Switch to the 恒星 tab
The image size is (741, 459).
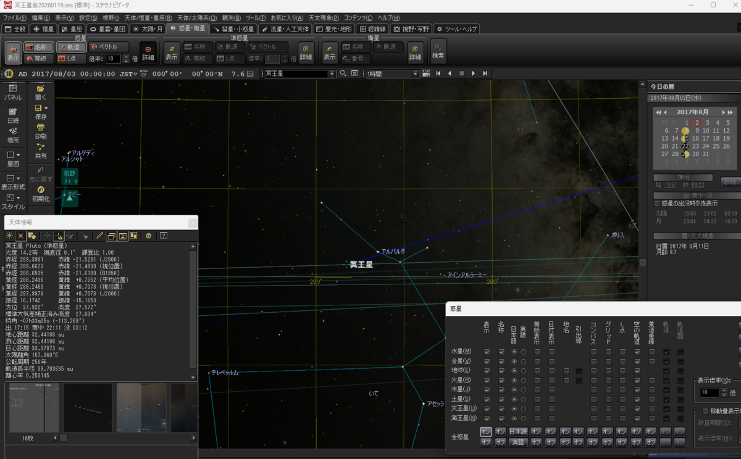tap(44, 29)
